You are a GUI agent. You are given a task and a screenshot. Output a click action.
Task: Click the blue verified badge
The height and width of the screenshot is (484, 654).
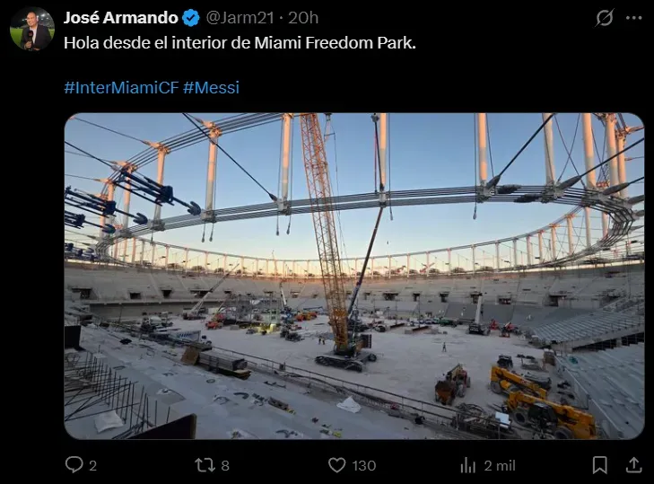(191, 18)
